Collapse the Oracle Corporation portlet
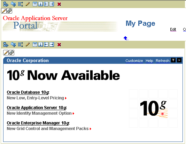This screenshot has height=144, width=186. (173, 60)
